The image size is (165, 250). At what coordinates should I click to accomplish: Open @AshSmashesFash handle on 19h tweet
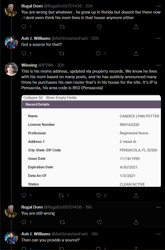coord(70,234)
